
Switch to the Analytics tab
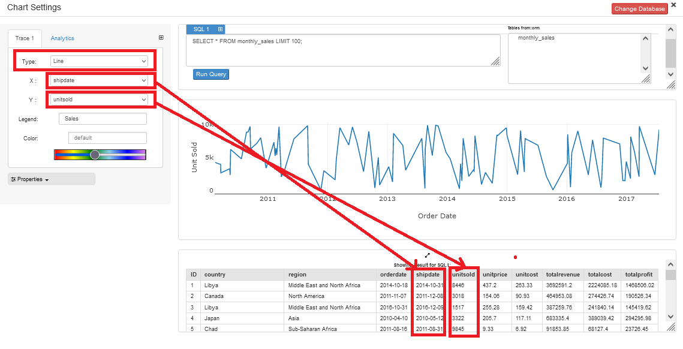coord(62,38)
